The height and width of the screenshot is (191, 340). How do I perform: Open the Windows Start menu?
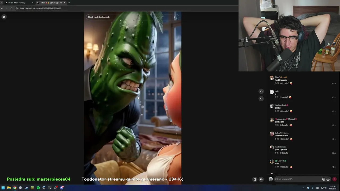tap(3, 188)
